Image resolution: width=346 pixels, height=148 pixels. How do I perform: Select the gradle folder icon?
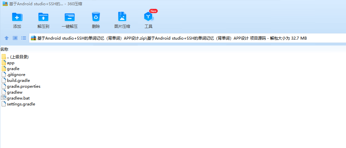click(4, 69)
